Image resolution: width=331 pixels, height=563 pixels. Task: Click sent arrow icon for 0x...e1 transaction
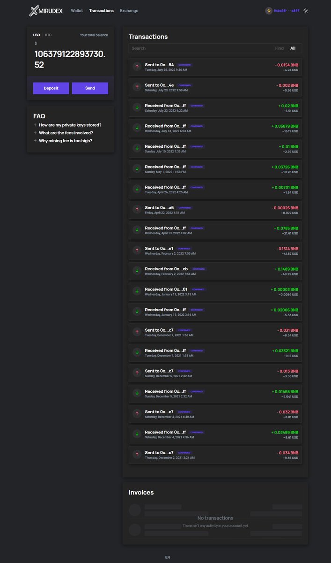137,251
